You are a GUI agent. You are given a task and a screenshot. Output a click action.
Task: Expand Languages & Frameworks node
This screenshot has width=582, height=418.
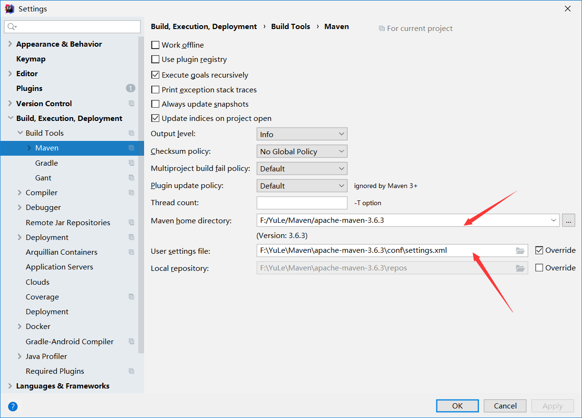(x=10, y=386)
